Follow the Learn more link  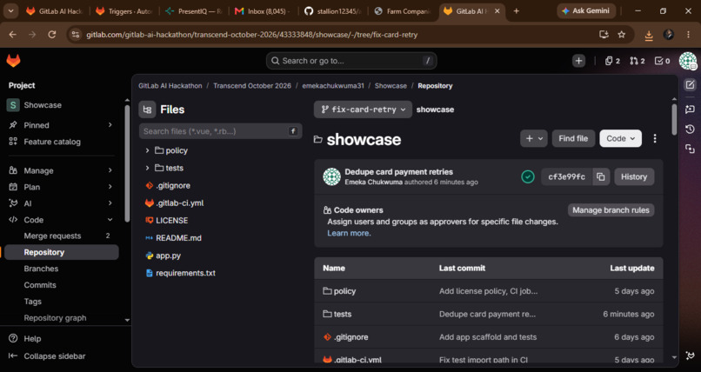349,233
